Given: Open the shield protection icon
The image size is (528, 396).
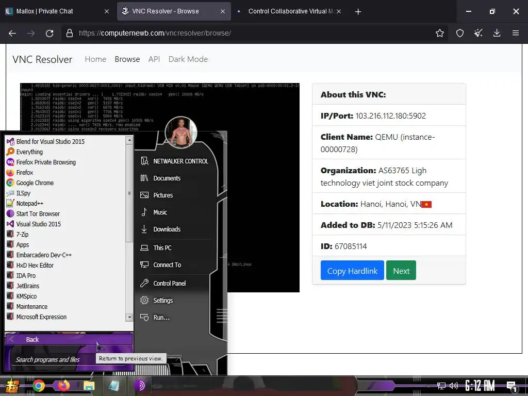Looking at the screenshot, I should pos(459,33).
